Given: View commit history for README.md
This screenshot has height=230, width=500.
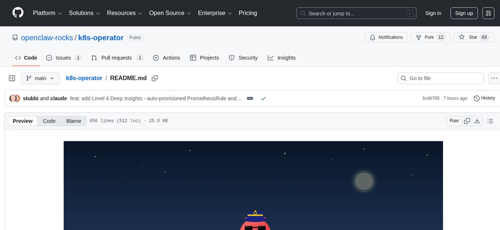Looking at the screenshot, I should 484,98.
